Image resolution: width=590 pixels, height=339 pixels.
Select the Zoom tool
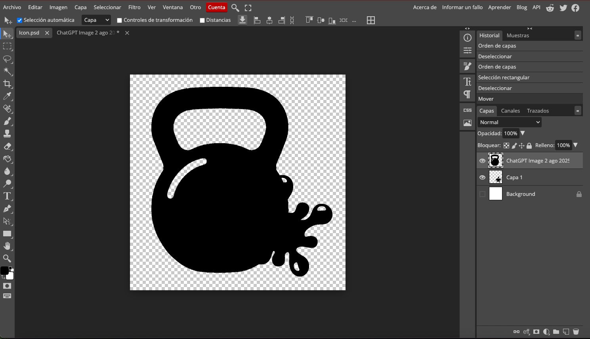(x=7, y=259)
